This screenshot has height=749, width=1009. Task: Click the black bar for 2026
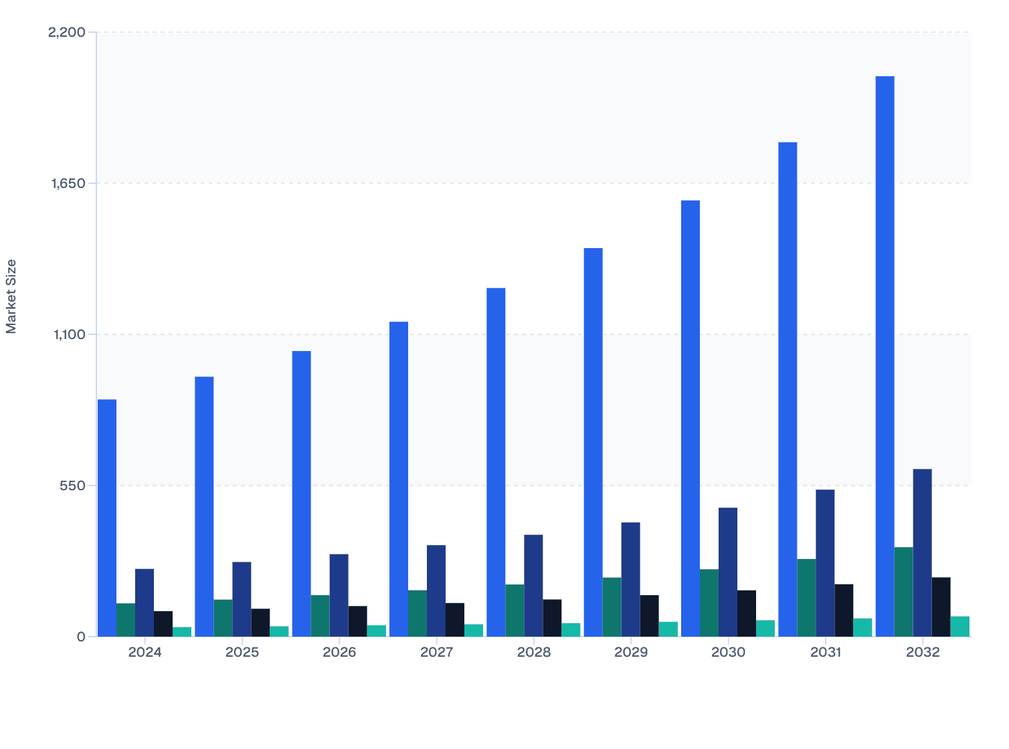357,621
